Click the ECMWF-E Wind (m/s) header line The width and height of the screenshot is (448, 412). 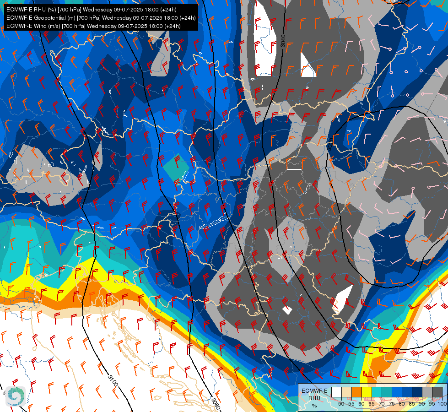point(93,26)
